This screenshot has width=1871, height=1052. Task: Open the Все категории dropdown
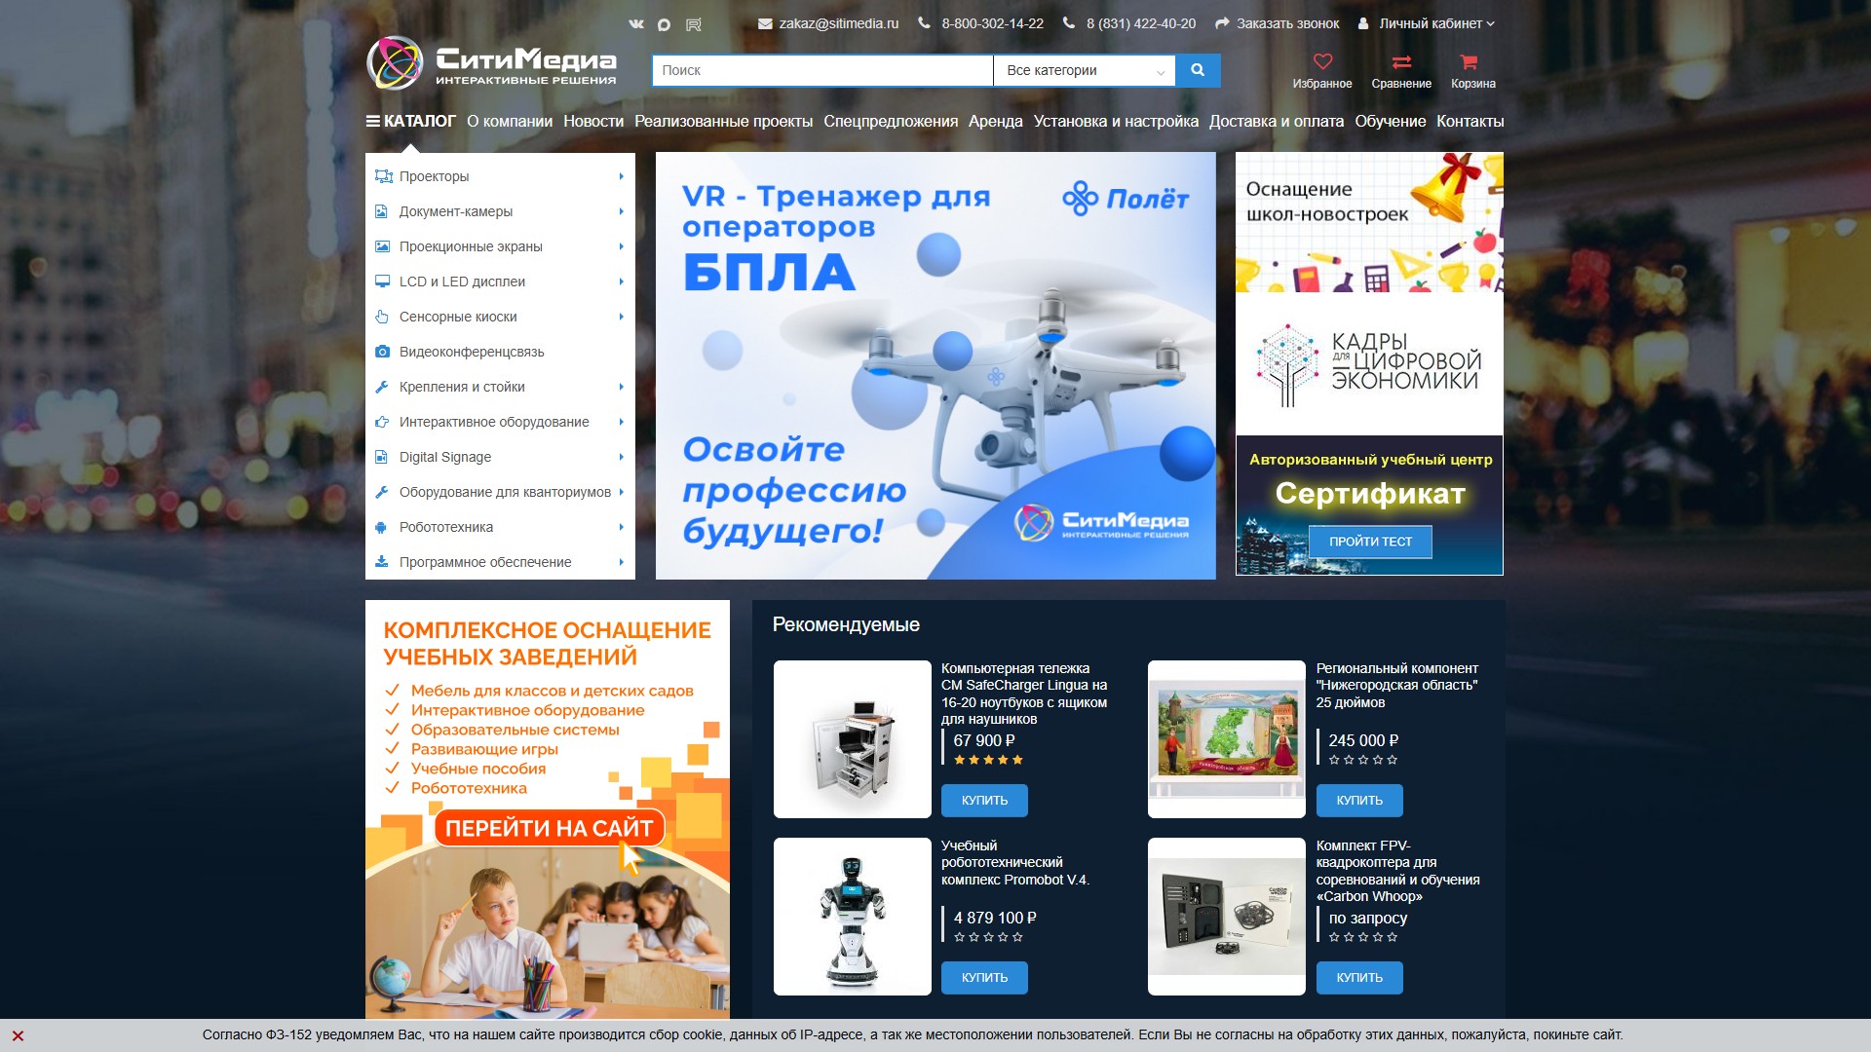(1085, 70)
